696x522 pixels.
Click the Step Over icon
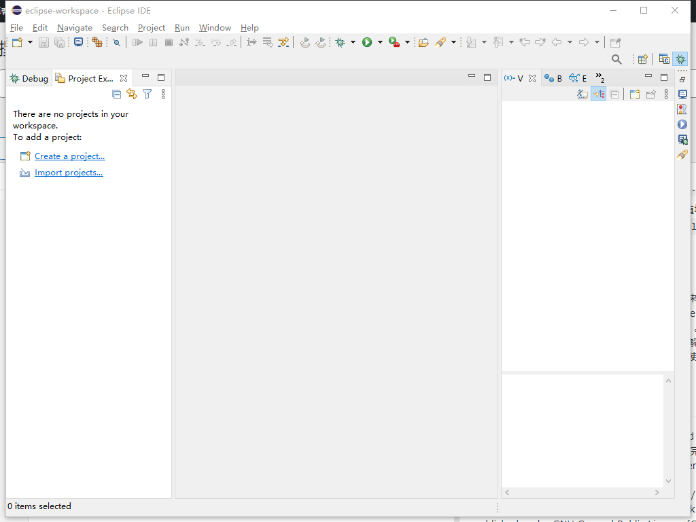coord(215,42)
